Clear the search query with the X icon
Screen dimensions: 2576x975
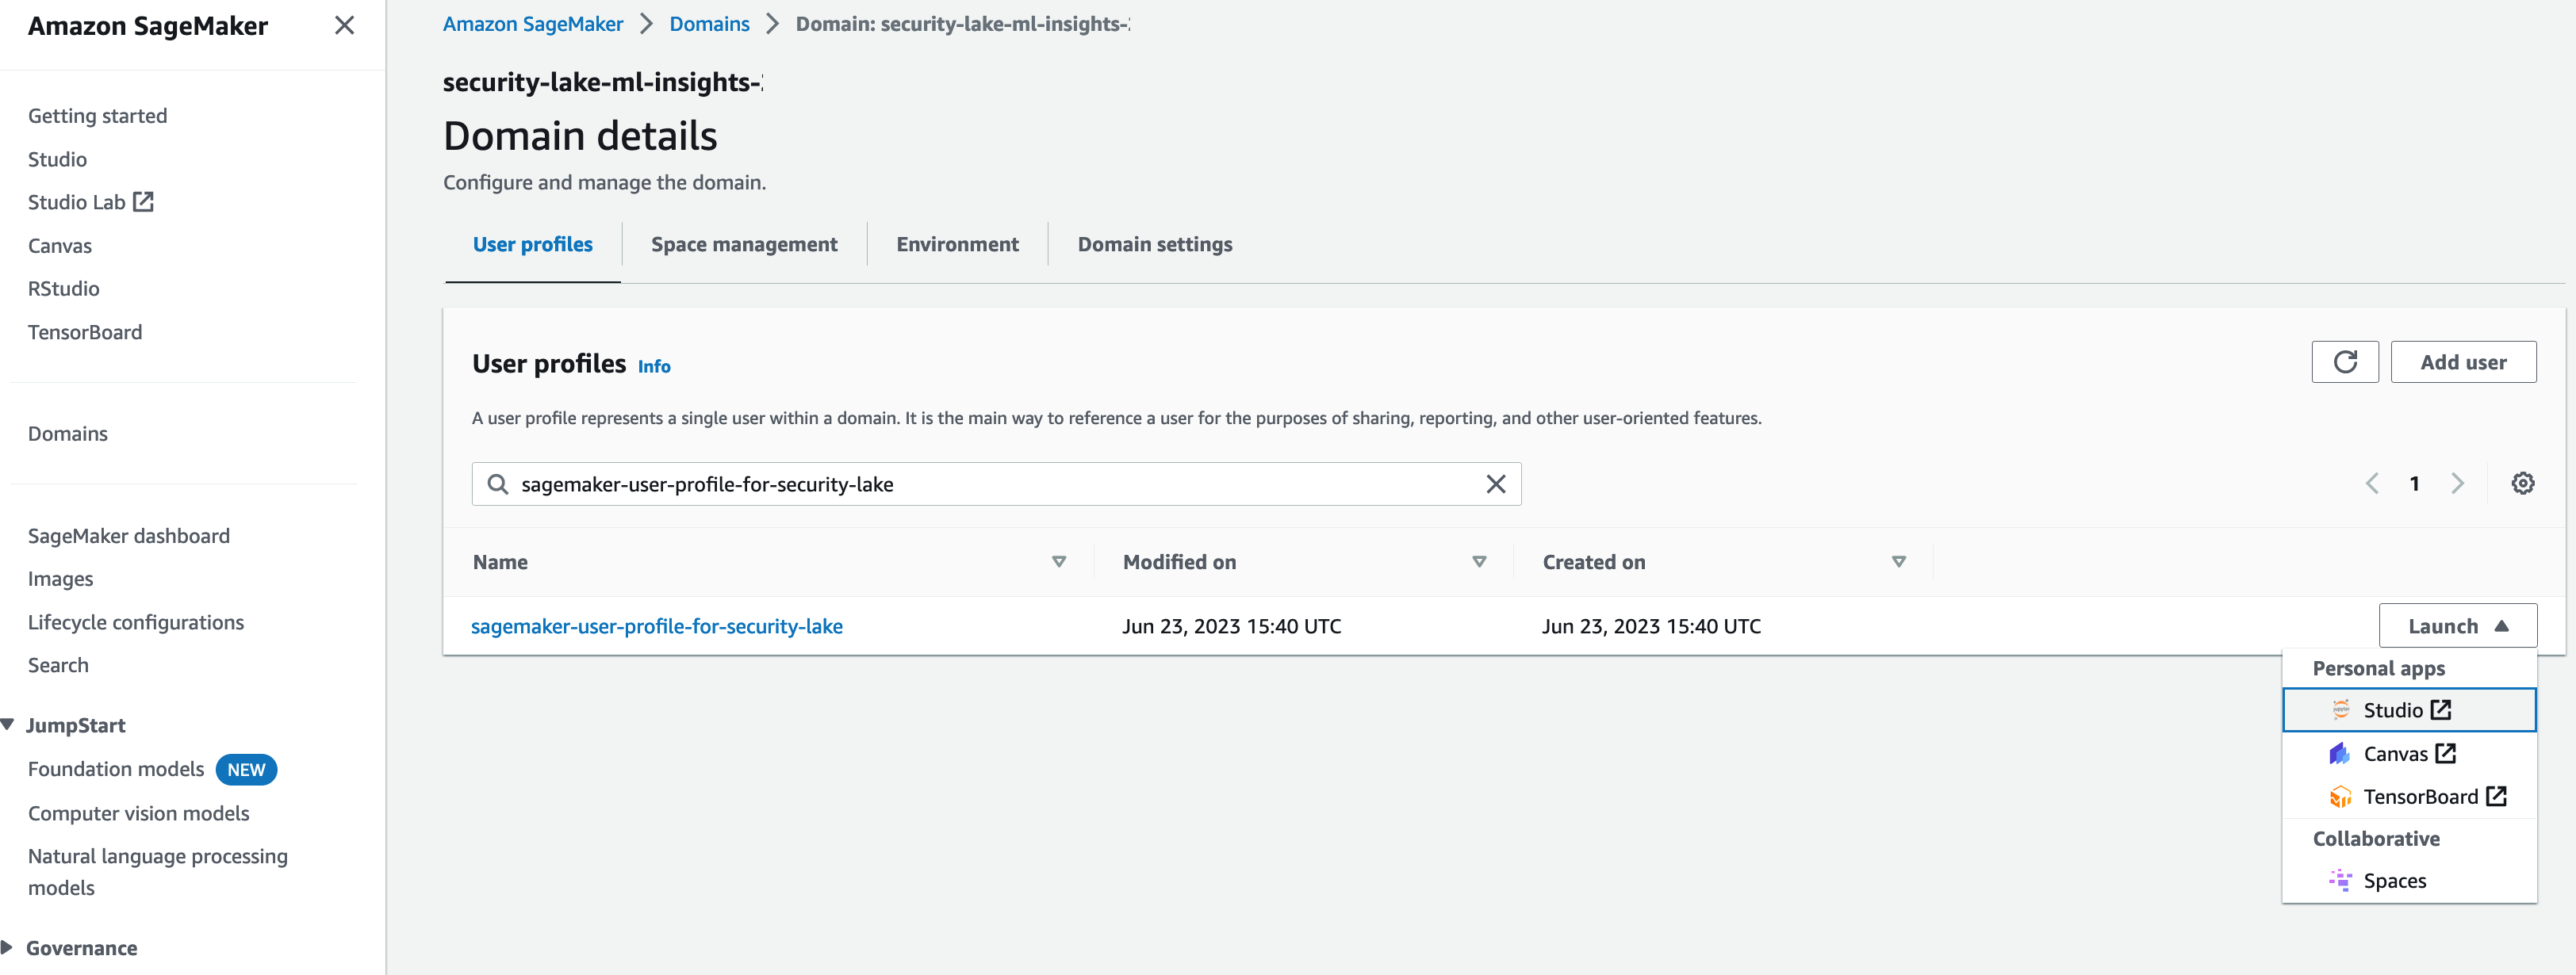coord(1496,484)
